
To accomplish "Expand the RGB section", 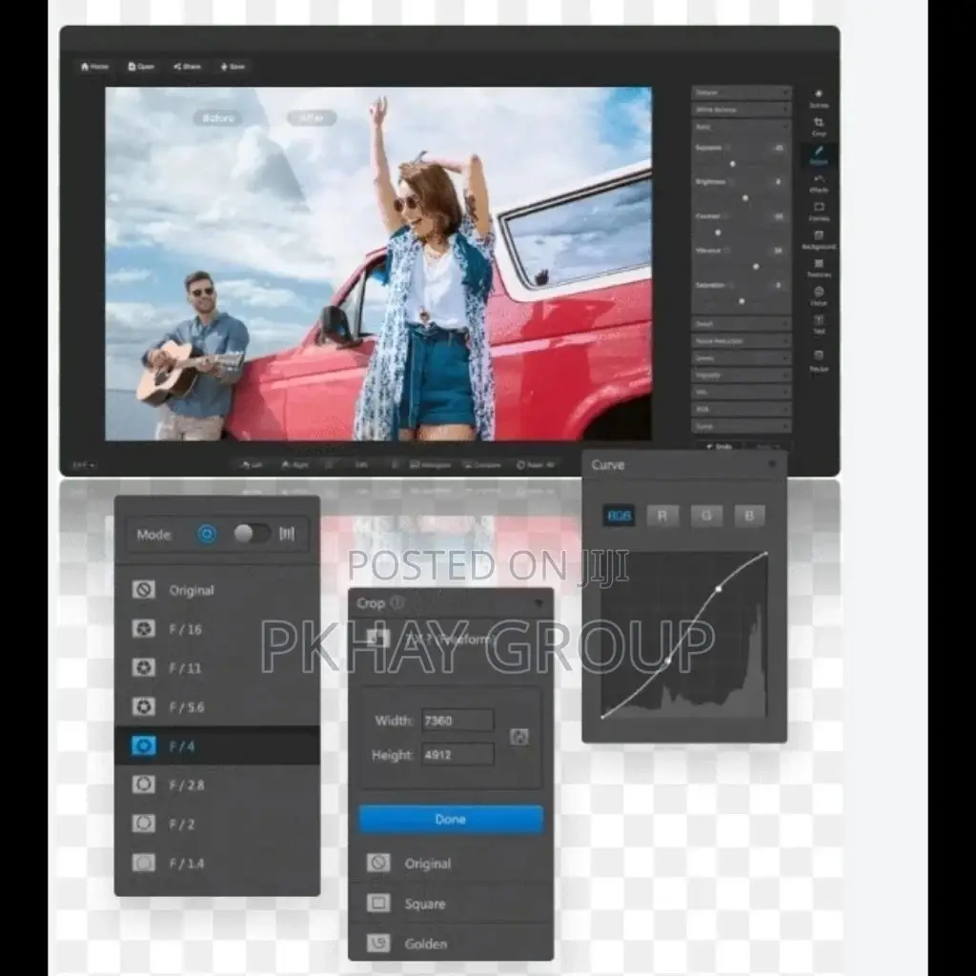I will click(x=742, y=409).
